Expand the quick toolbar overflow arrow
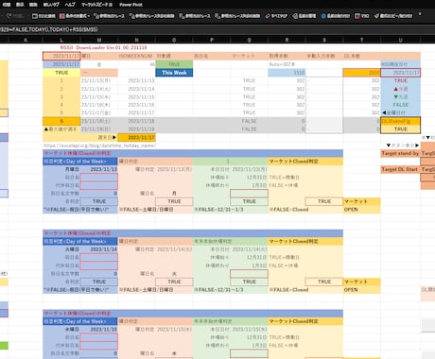 point(420,14)
